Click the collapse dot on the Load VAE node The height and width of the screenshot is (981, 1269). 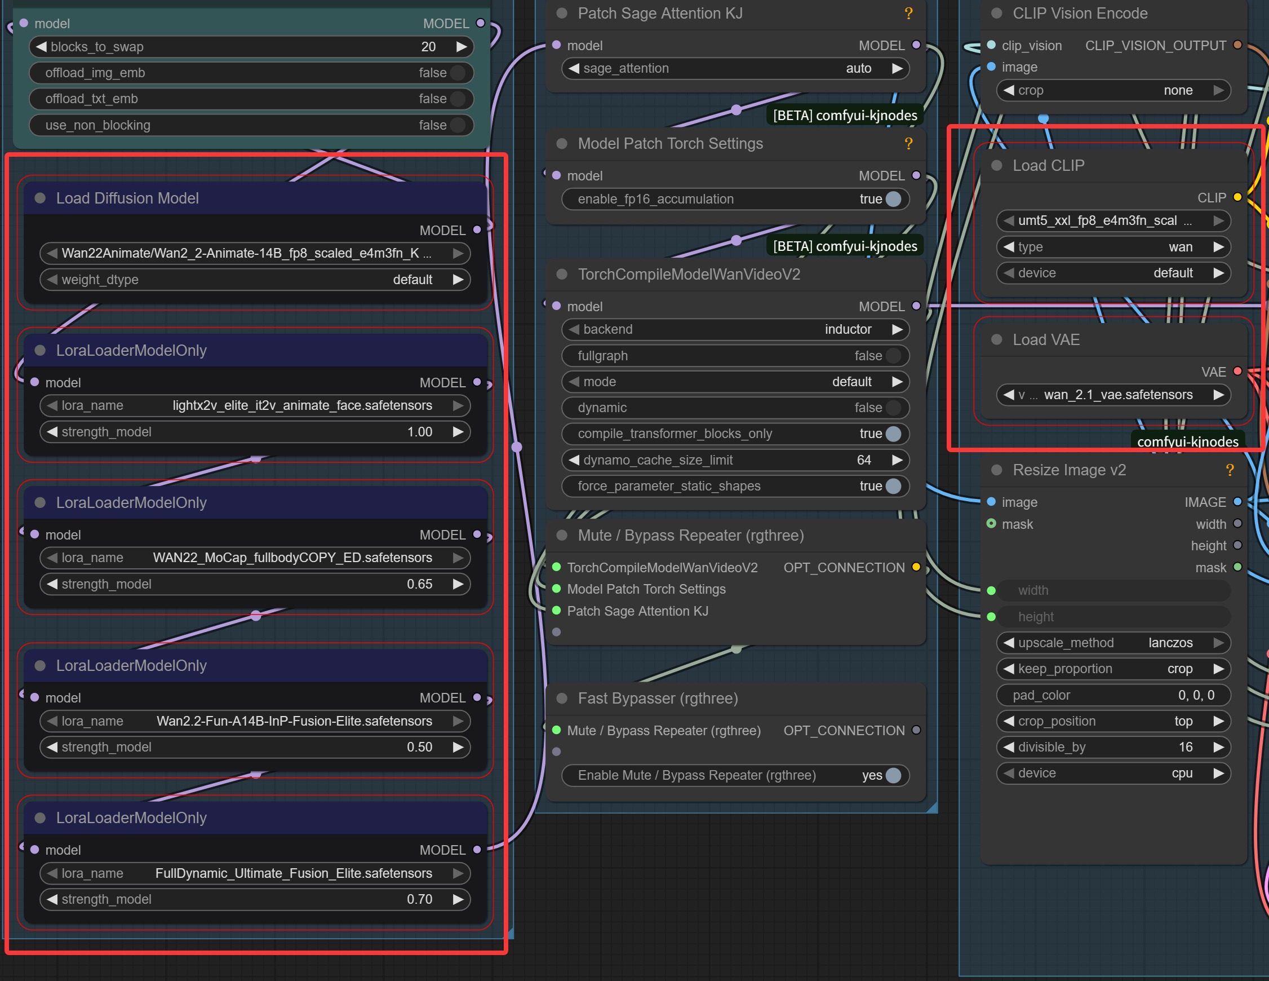996,339
